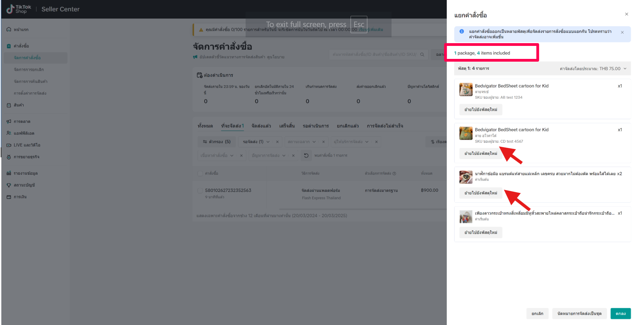This screenshot has height=325, width=632.
Task: Switch to the จัดส่งแล้ว tab
Action: point(261,126)
